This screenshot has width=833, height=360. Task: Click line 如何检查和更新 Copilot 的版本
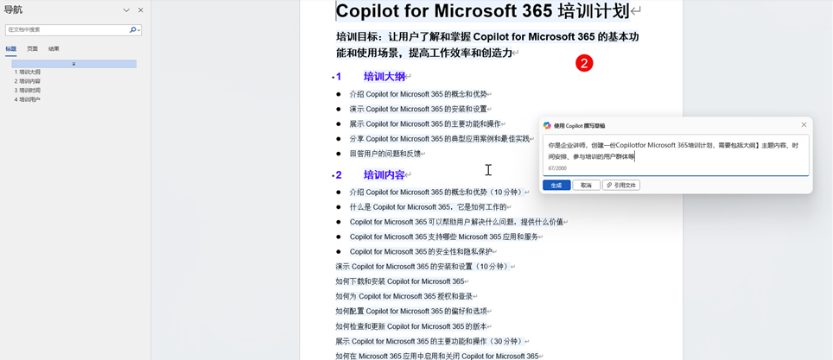click(x=411, y=325)
